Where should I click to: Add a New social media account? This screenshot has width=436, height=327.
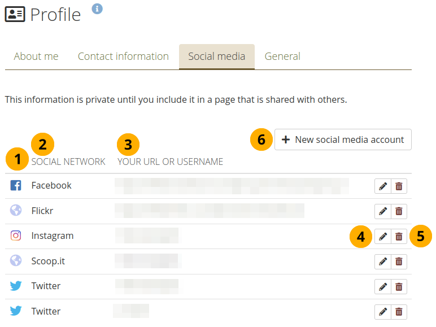click(343, 139)
